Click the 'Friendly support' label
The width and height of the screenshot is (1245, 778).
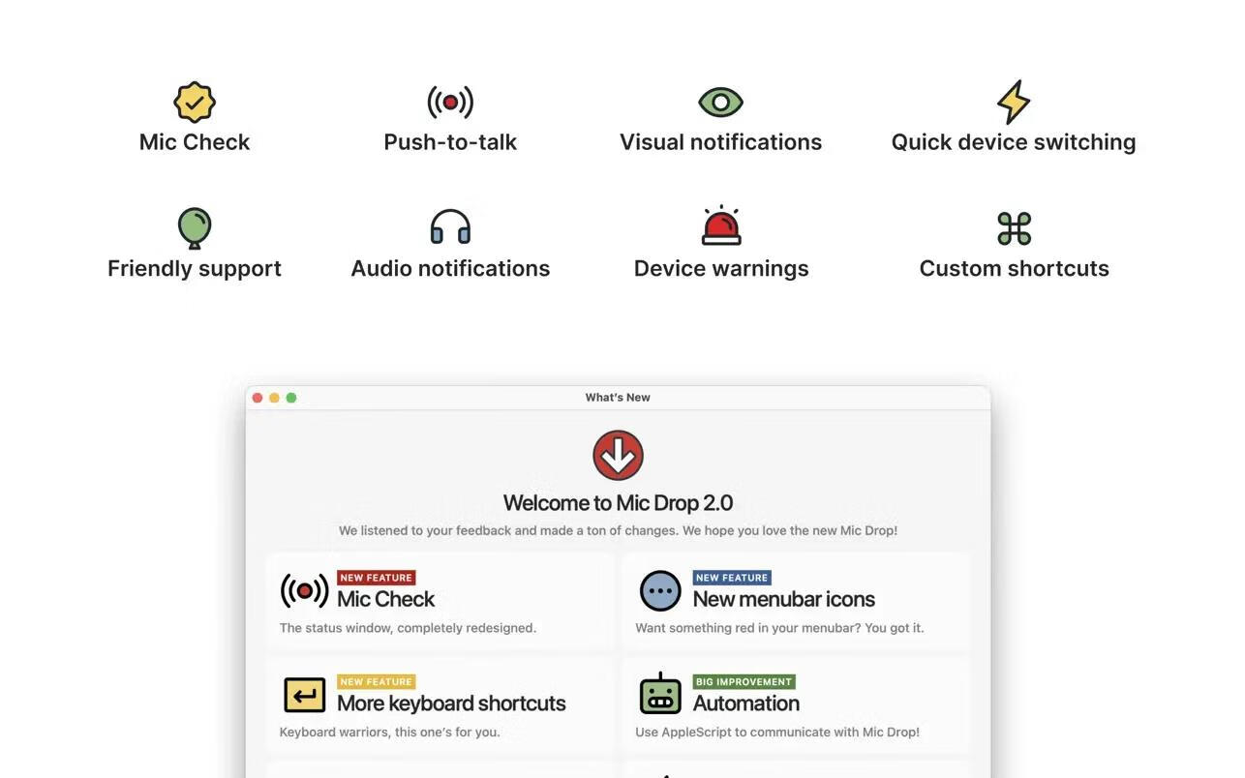click(x=195, y=269)
